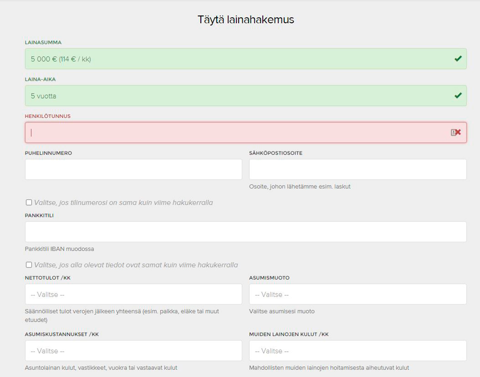The width and height of the screenshot is (480, 377).
Task: Click the Pankkitili IBAN muodossa helper text
Action: (x=59, y=249)
